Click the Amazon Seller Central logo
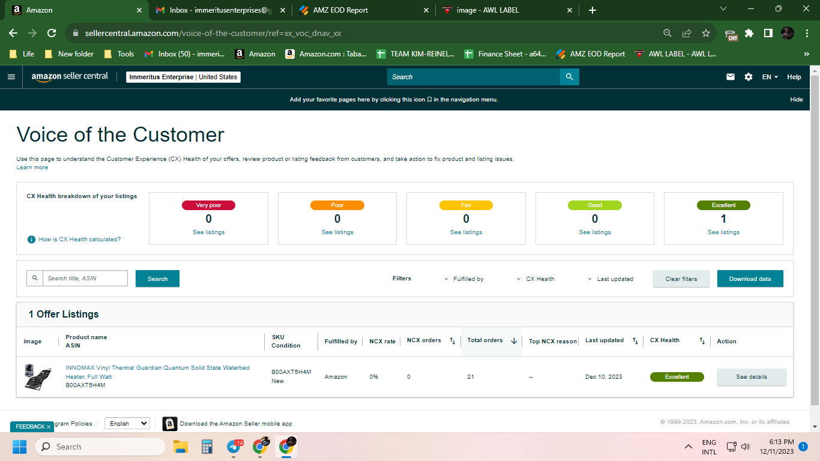The width and height of the screenshot is (820, 461). point(70,77)
